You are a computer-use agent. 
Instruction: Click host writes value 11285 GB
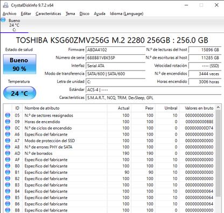click(x=205, y=58)
